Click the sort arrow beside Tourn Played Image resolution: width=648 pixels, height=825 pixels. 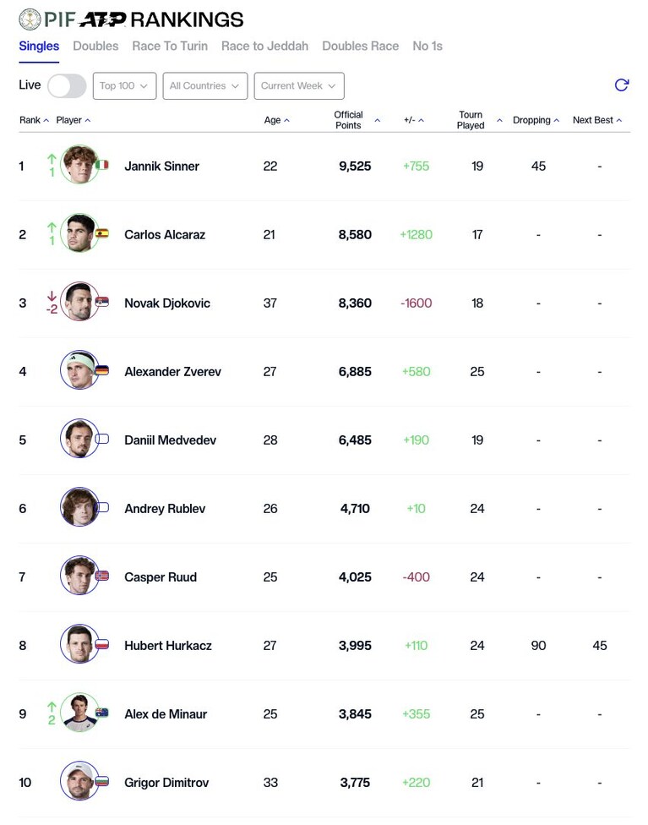[x=499, y=121]
